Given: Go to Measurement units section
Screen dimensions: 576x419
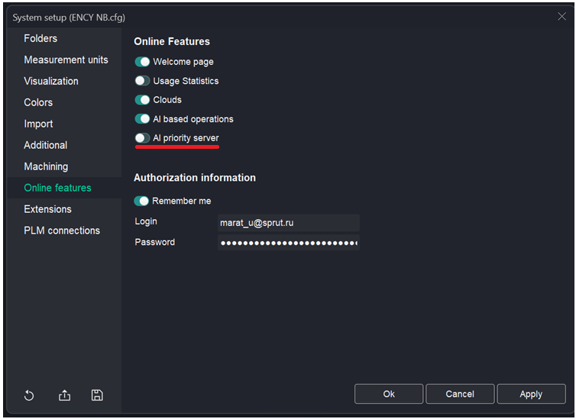Looking at the screenshot, I should coord(66,60).
